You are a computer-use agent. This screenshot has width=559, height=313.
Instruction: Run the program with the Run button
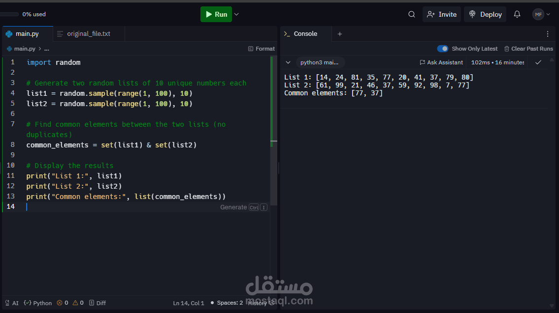(x=216, y=14)
